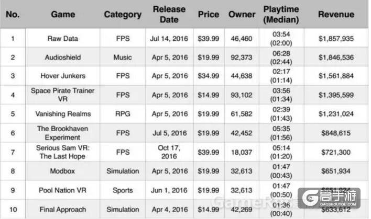Click the Owner column header
Viewport: 371px width, 219px height.
[242, 15]
